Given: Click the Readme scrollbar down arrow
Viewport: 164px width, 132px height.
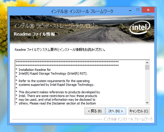Looking at the screenshot, I should pos(147,103).
